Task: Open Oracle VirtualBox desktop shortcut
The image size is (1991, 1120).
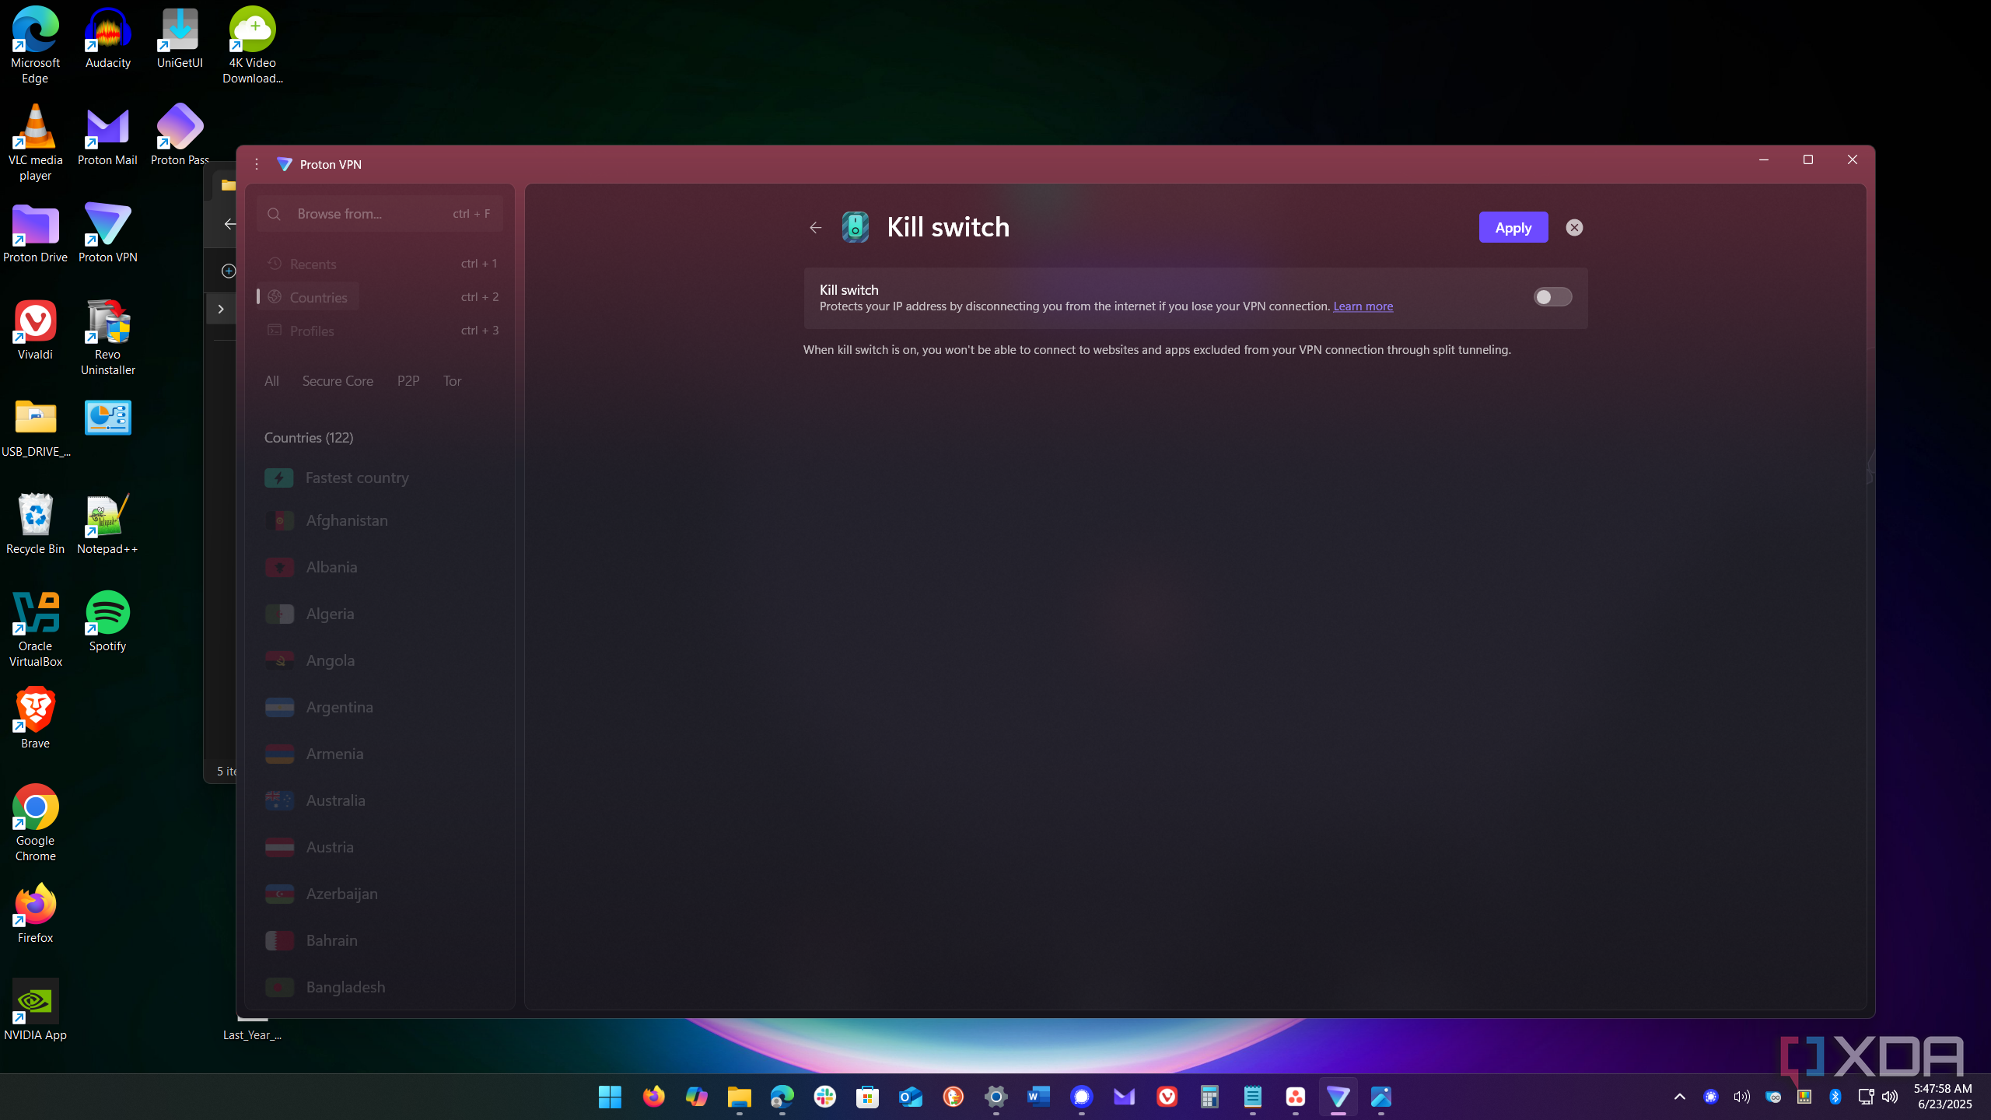Action: 35,628
